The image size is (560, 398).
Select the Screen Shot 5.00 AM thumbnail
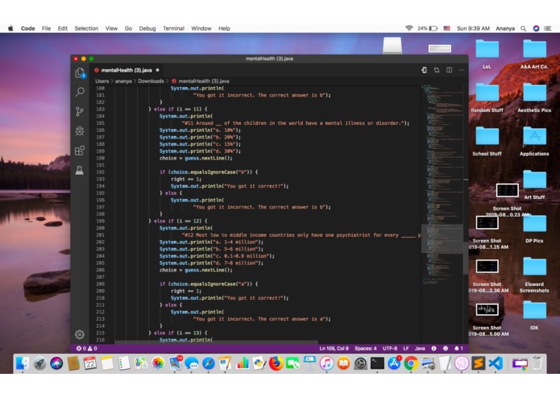point(487,309)
